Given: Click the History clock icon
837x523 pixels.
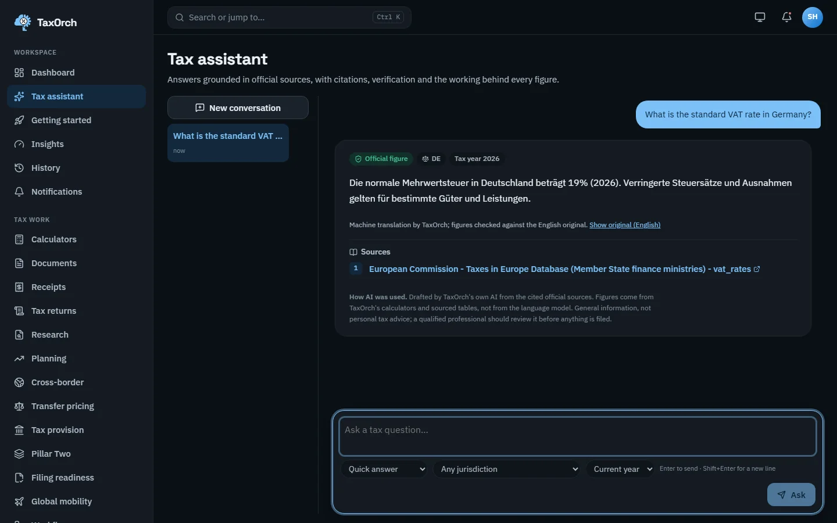Looking at the screenshot, I should [x=19, y=168].
